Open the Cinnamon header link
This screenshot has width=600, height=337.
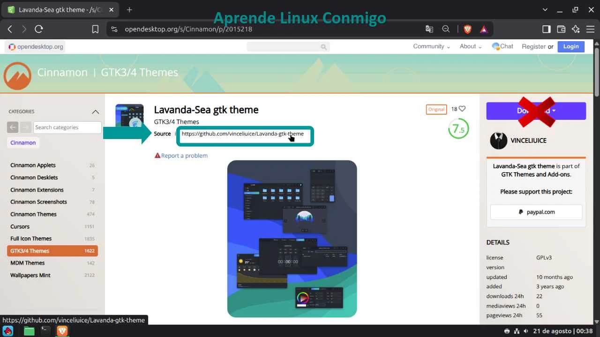tap(62, 73)
